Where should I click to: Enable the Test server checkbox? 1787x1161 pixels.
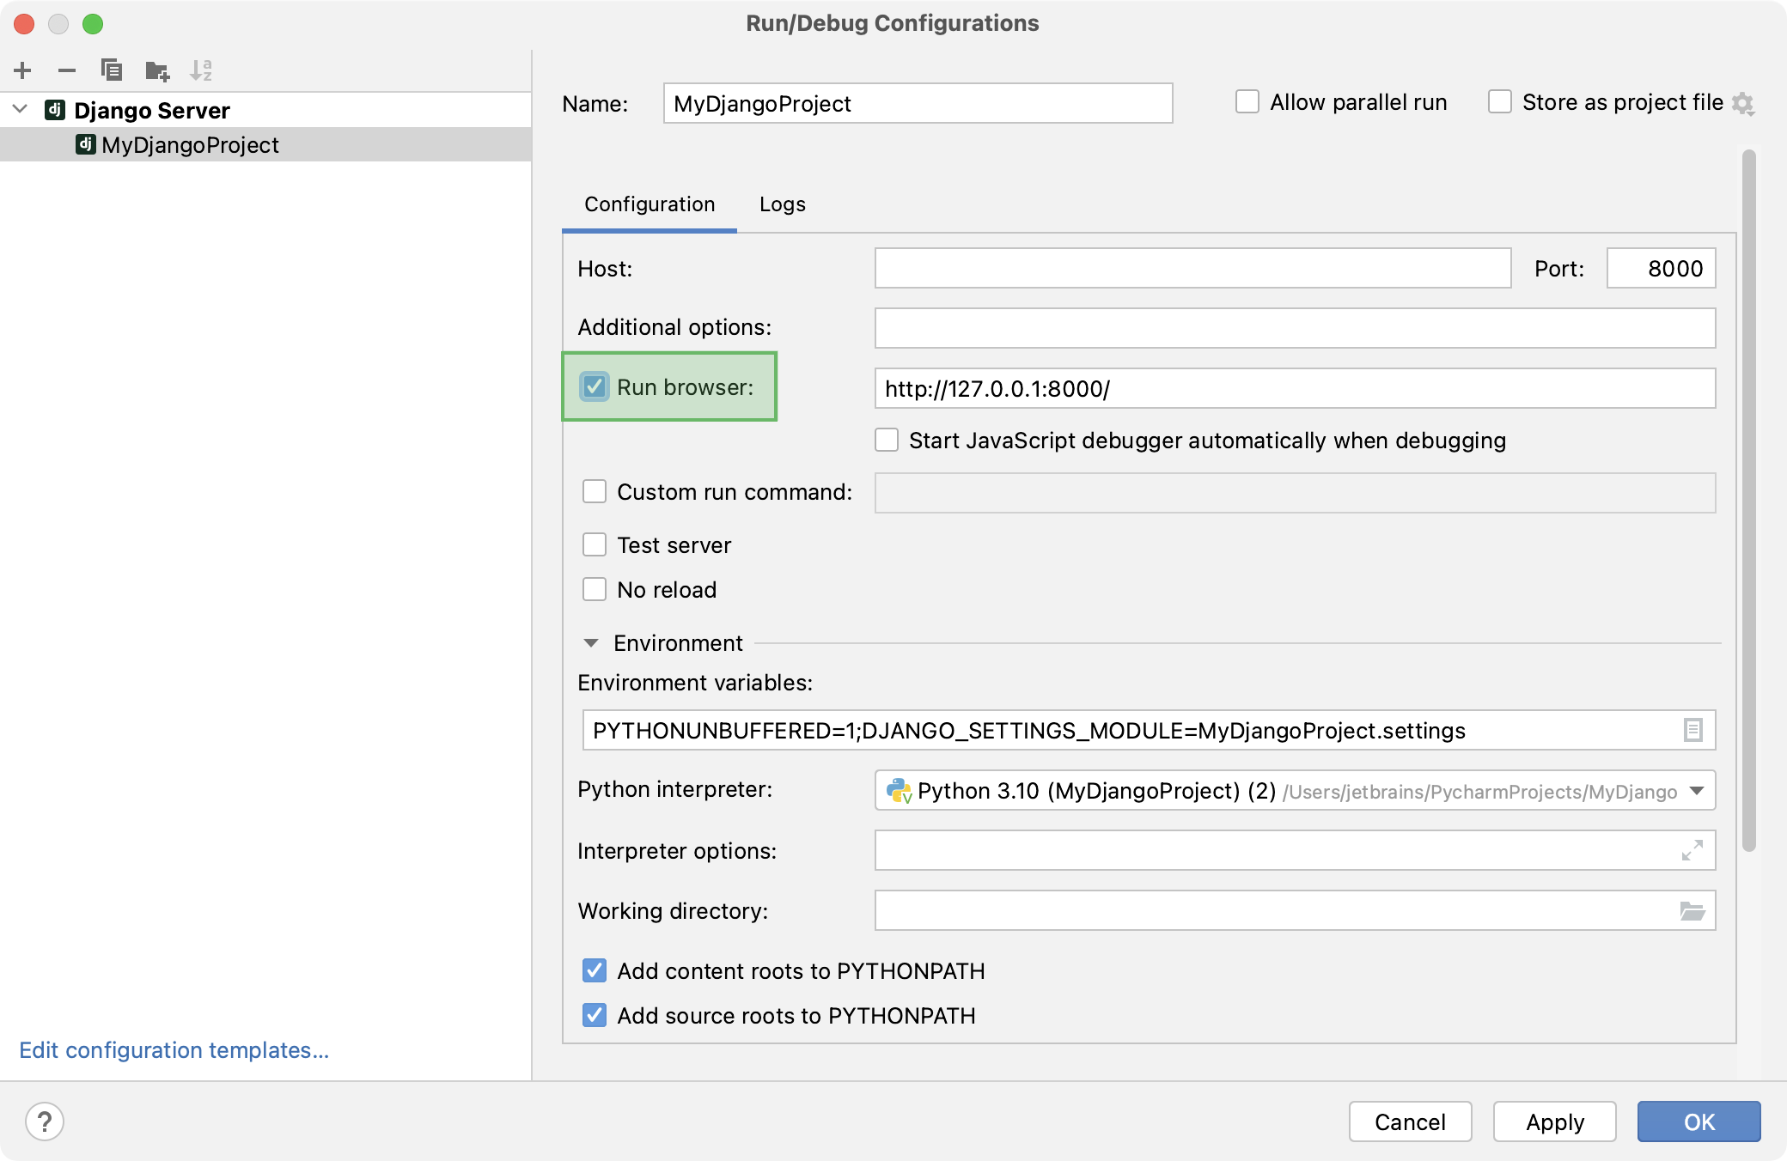pos(595,544)
